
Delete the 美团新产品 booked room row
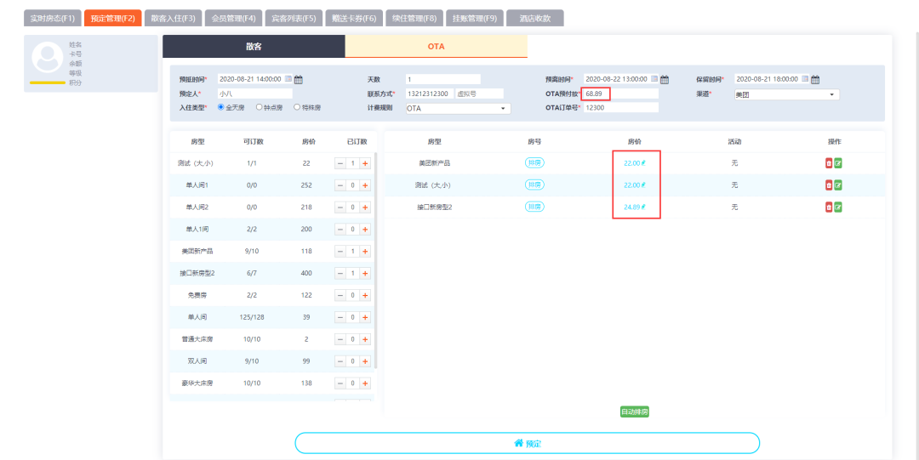pos(829,163)
